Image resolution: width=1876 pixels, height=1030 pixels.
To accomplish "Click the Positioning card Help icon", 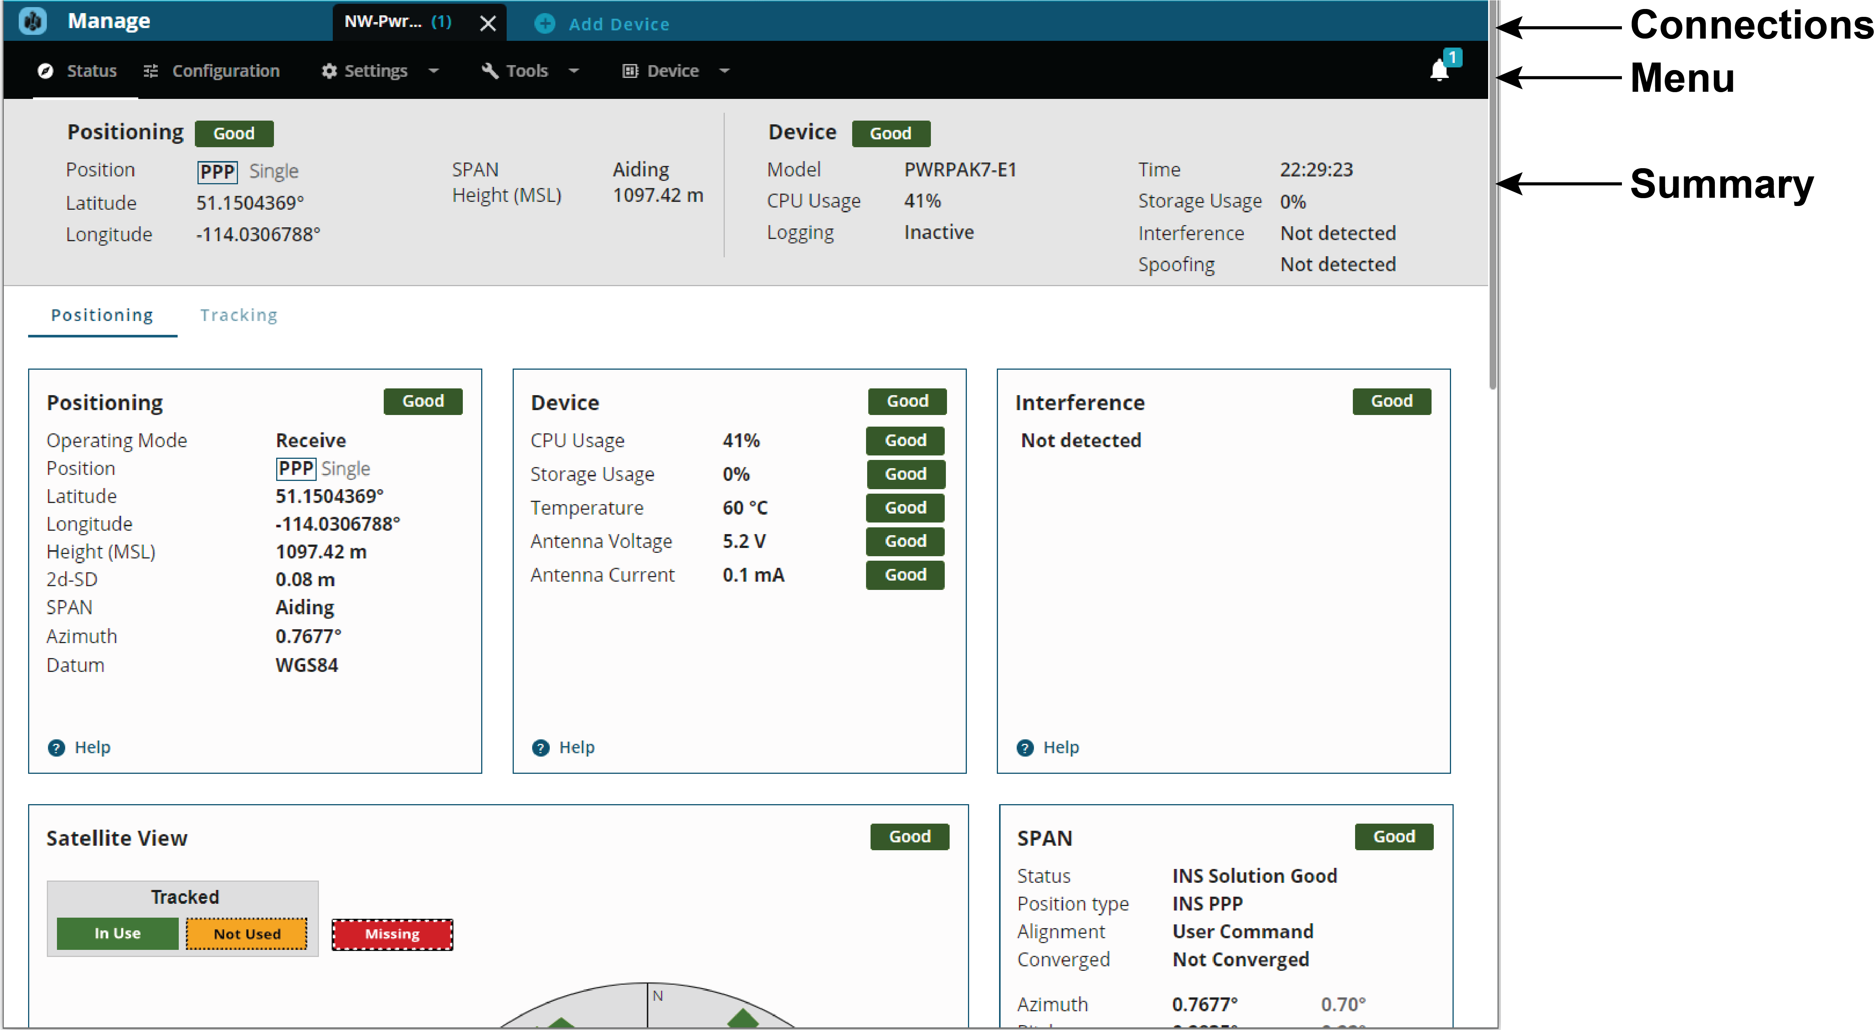I will [56, 748].
